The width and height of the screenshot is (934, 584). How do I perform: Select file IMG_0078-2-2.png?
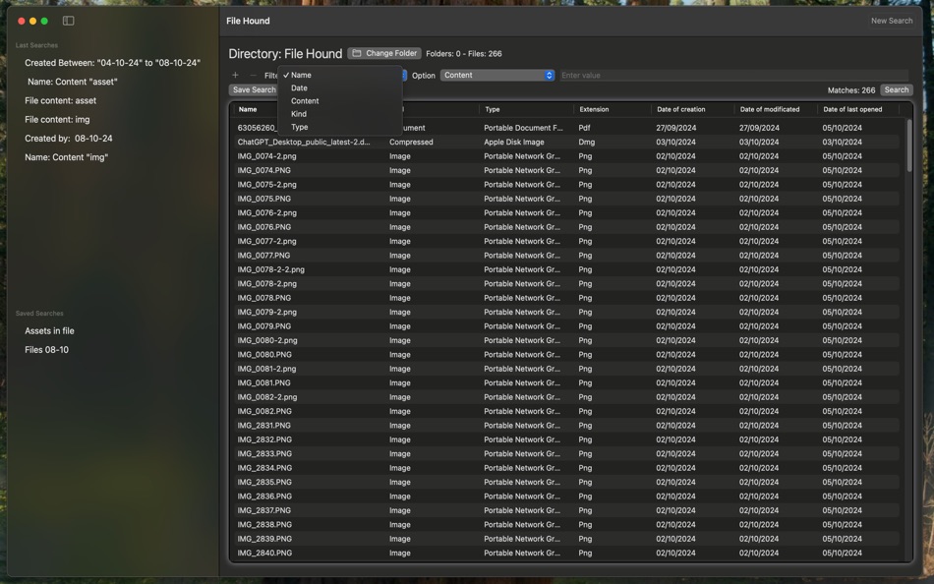(x=270, y=270)
